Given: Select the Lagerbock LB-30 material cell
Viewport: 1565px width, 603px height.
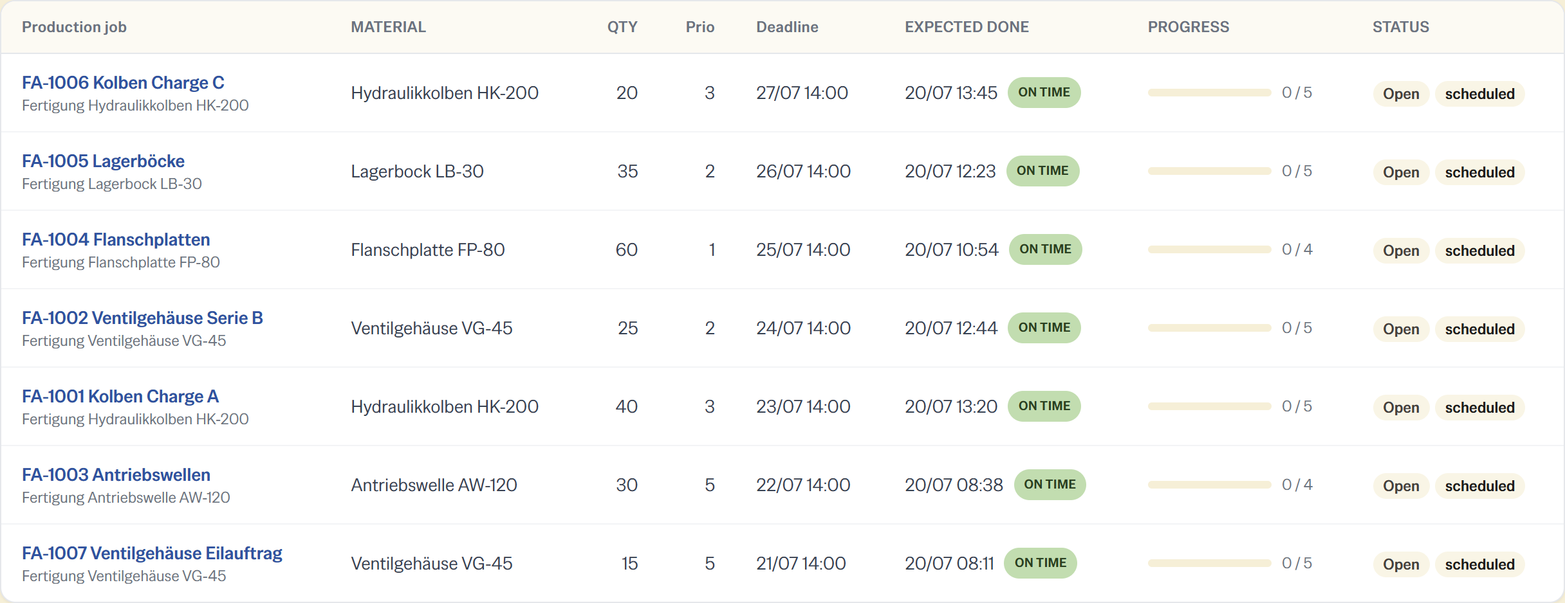Looking at the screenshot, I should click(417, 171).
